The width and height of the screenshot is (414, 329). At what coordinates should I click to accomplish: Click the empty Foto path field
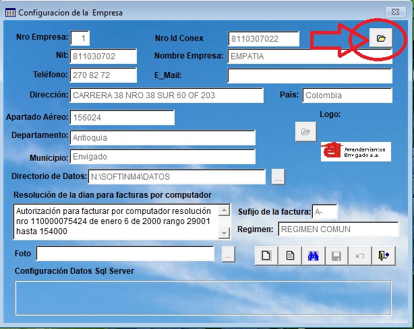125,254
